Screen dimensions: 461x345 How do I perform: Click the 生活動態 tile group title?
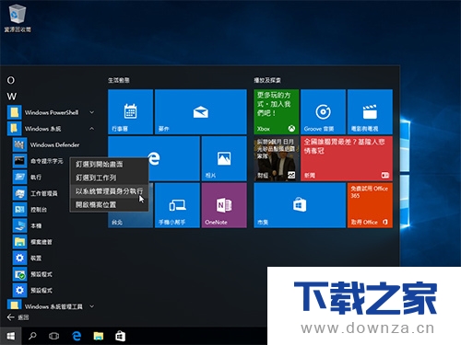pyautogui.click(x=119, y=80)
